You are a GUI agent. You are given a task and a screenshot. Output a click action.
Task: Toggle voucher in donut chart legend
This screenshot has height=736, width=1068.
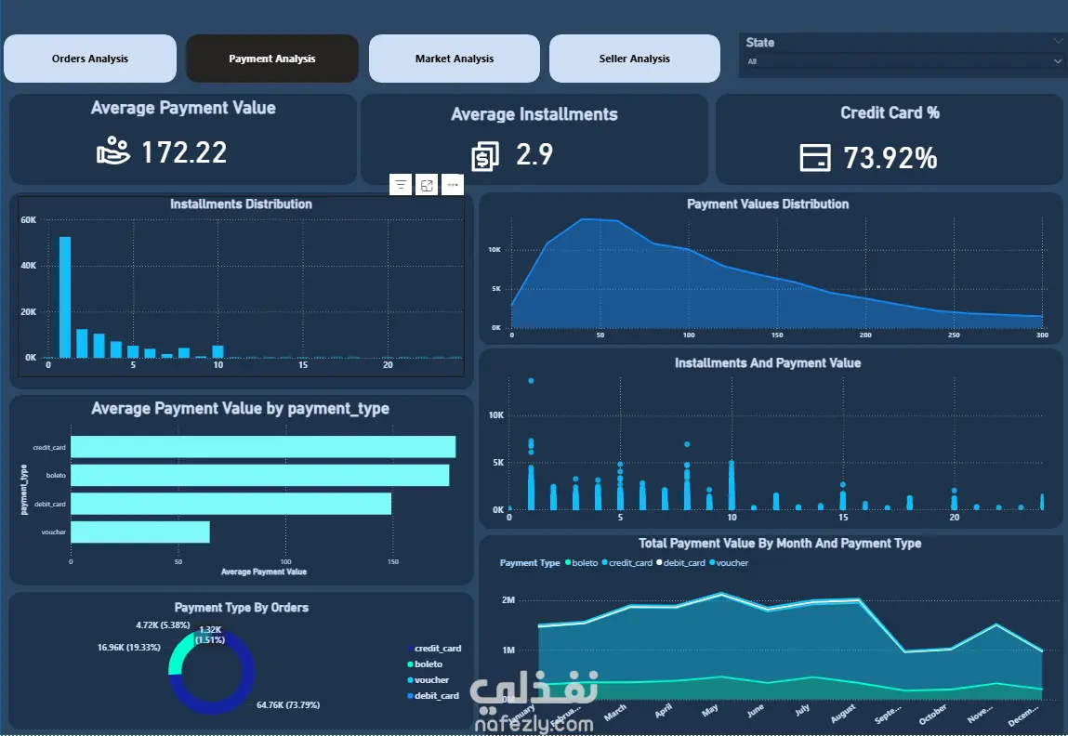[x=429, y=679]
